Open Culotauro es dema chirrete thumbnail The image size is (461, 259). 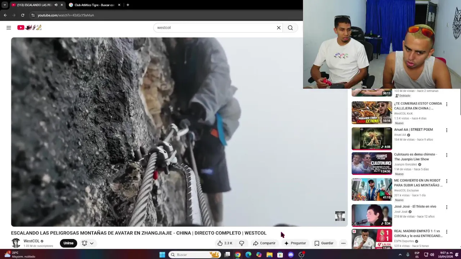tap(372, 164)
